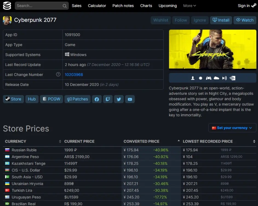Sort by Currency column arrows

[60, 141]
